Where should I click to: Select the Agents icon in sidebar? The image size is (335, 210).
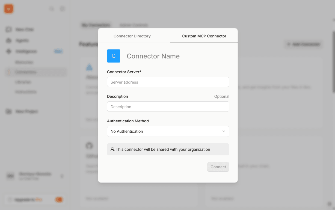[8, 40]
